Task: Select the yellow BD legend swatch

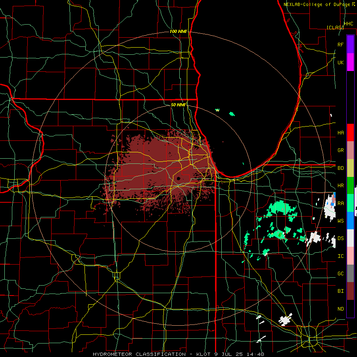Action: click(x=350, y=168)
